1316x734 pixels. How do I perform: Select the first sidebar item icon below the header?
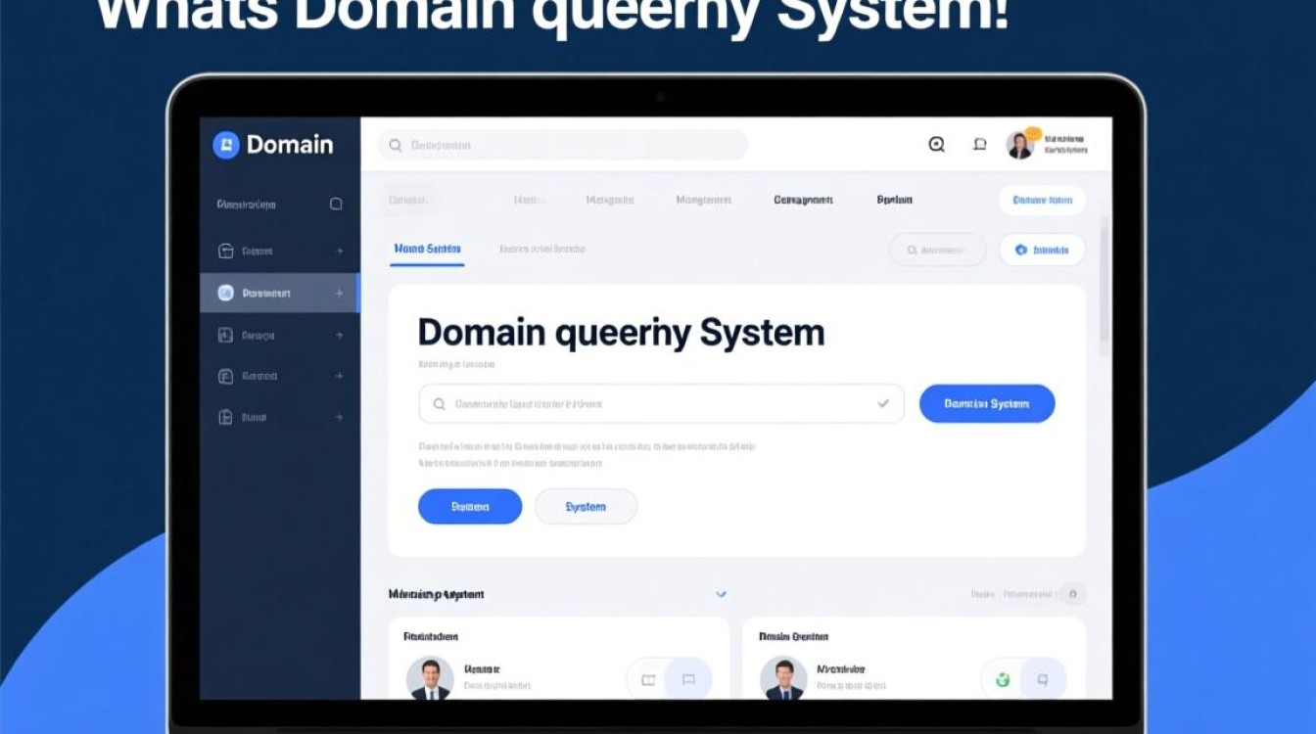(225, 252)
